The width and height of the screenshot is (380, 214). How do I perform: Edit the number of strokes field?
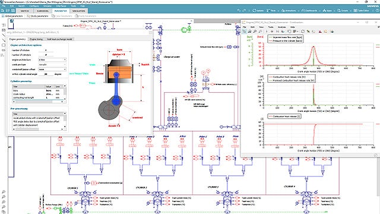[x=46, y=50]
